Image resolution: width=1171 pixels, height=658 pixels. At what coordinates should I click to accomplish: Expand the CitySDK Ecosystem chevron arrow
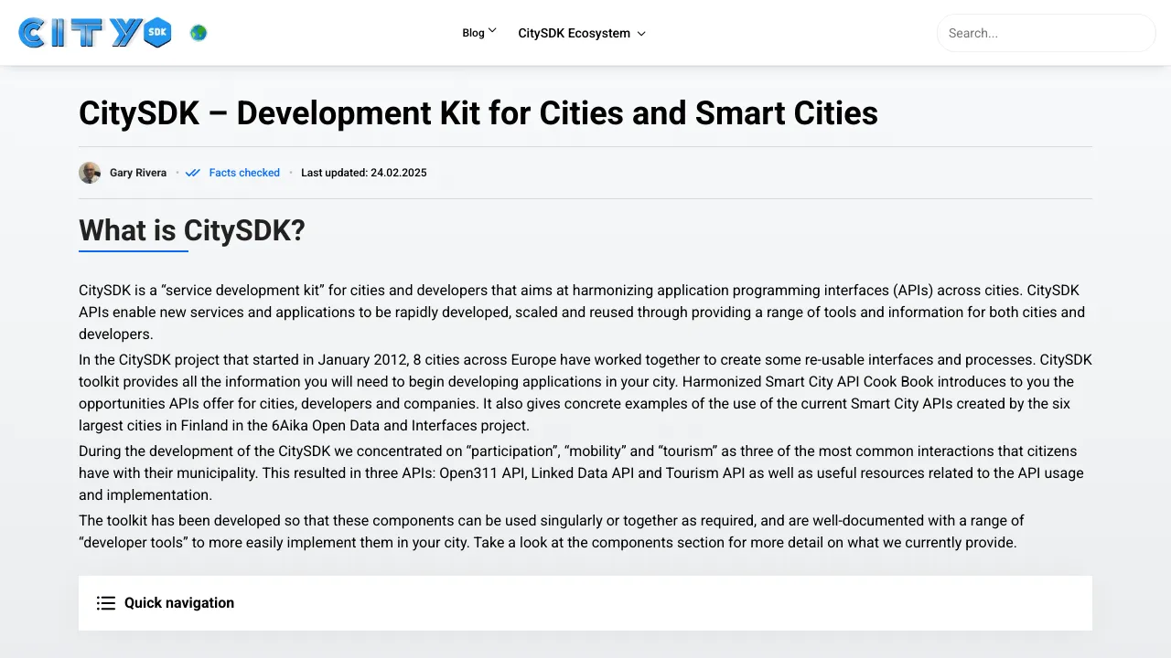tap(641, 34)
